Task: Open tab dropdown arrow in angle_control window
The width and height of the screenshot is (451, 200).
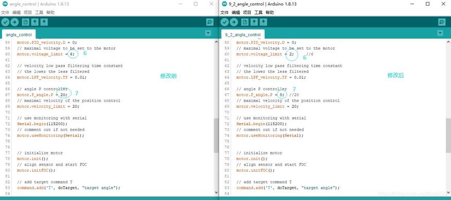Action: coord(208,33)
